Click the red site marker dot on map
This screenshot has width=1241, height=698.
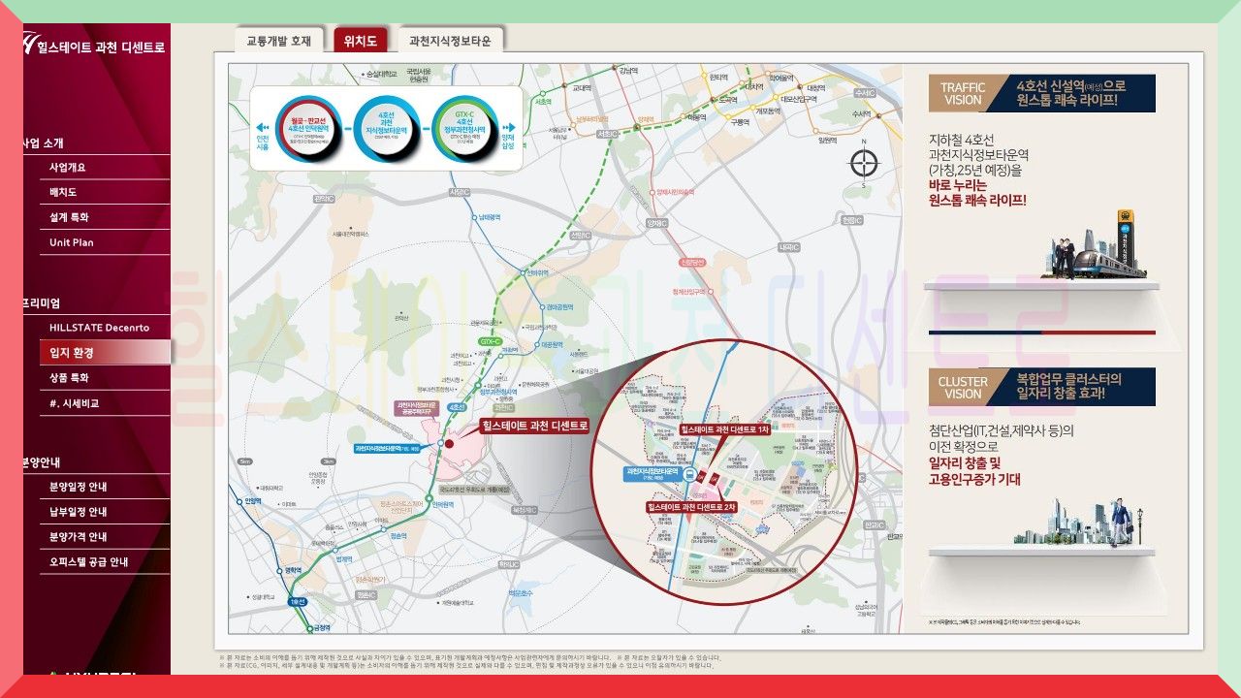(x=449, y=444)
